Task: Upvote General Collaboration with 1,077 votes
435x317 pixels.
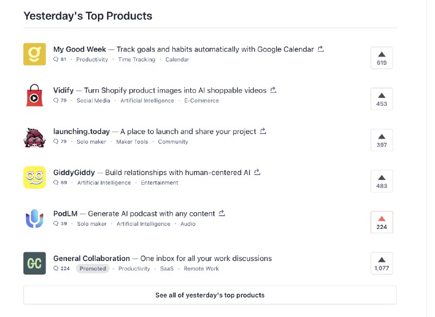Action: coord(382,264)
